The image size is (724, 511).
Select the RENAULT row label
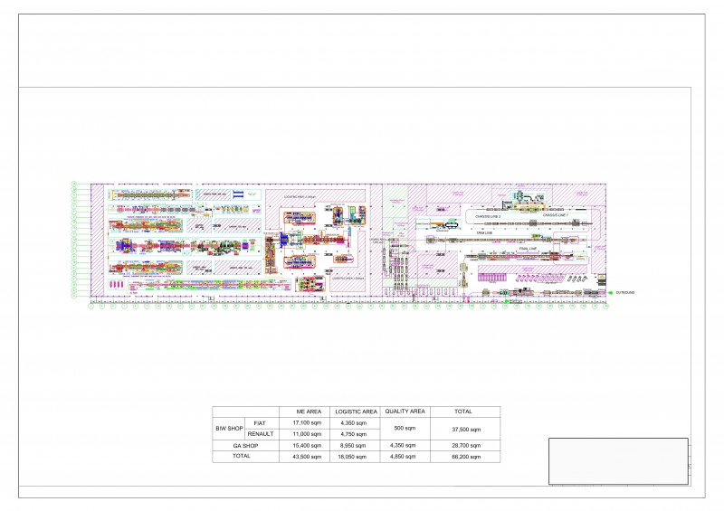[x=261, y=434]
